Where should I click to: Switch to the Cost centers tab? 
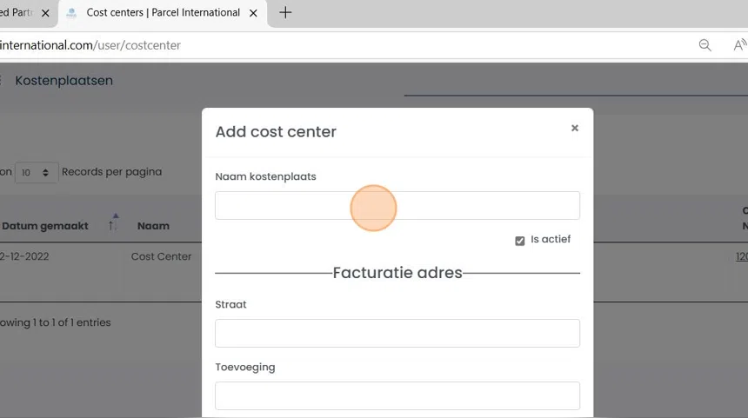[161, 13]
